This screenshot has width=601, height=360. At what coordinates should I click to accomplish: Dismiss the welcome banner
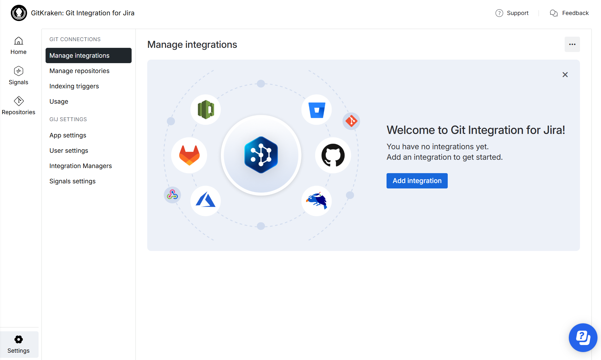pos(565,75)
